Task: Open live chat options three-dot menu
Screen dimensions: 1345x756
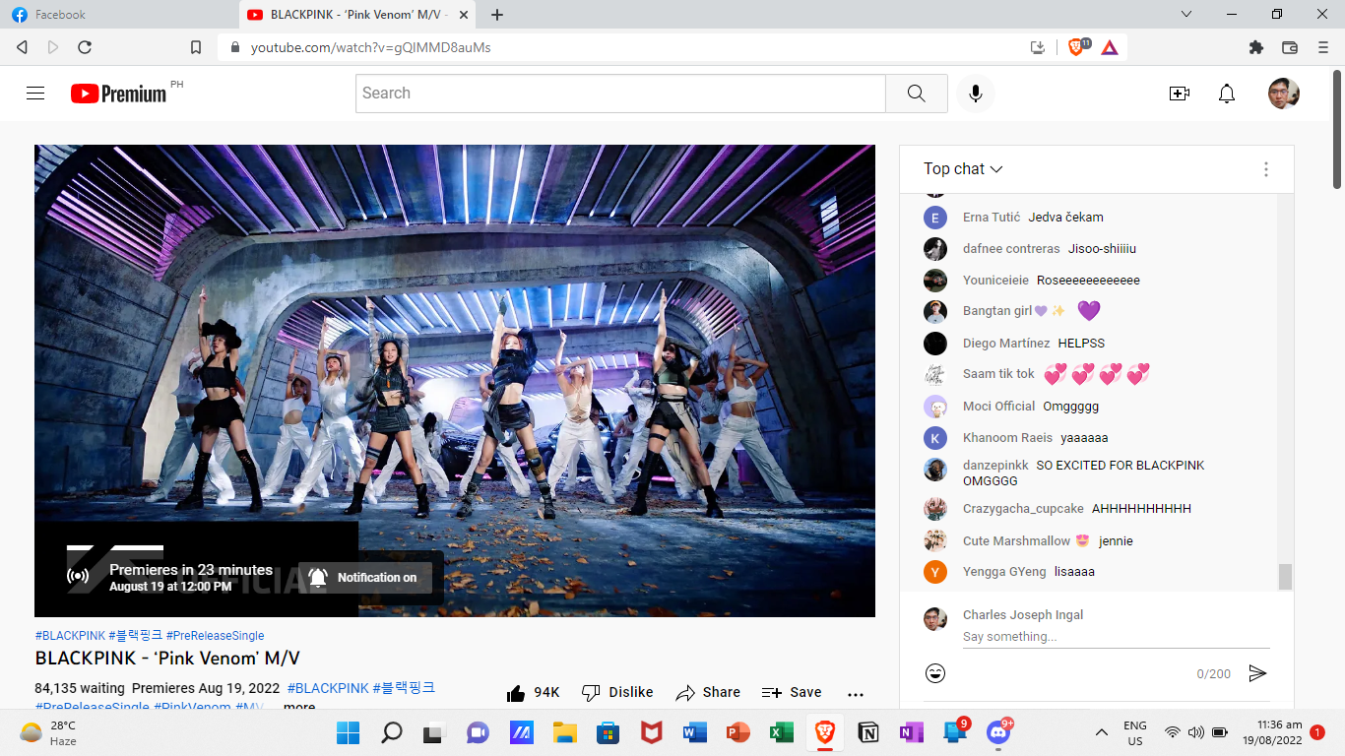Action: tap(1266, 169)
